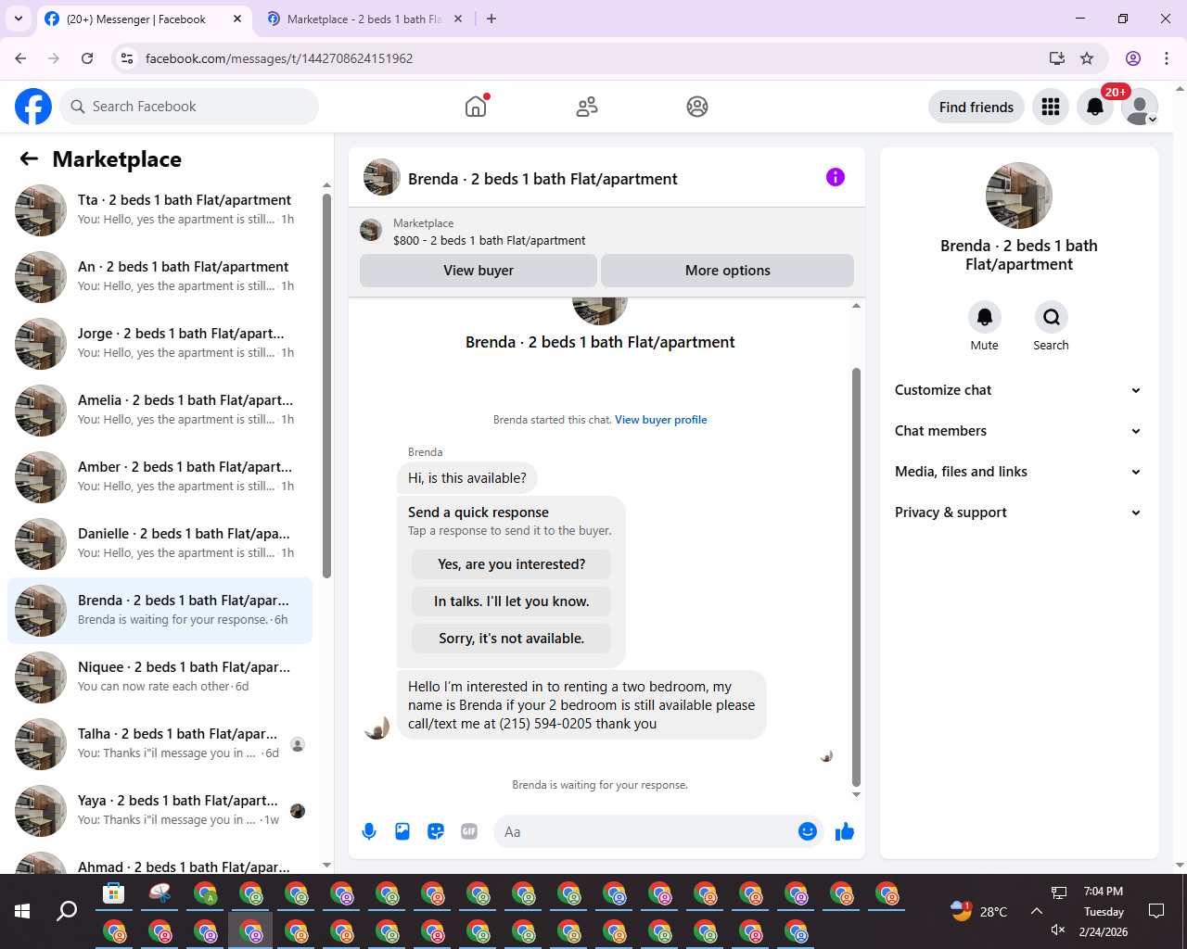Open conversation information purple icon

coord(836,177)
